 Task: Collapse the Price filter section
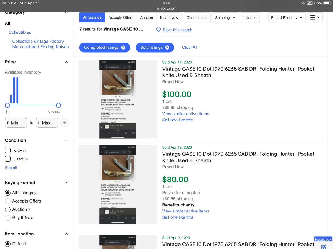pyautogui.click(x=66, y=62)
